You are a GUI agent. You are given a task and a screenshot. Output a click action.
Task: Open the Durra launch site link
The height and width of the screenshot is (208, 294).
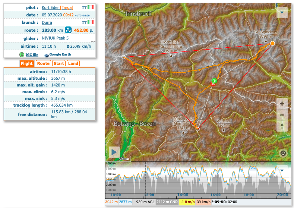click(x=47, y=22)
